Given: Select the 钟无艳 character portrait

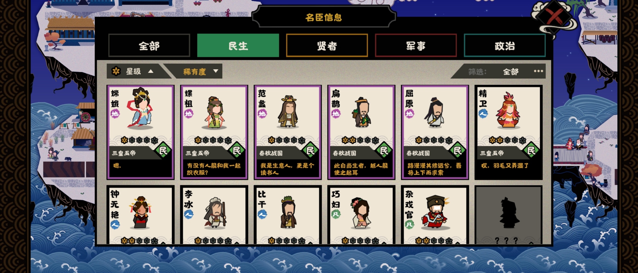Looking at the screenshot, I should (141, 213).
